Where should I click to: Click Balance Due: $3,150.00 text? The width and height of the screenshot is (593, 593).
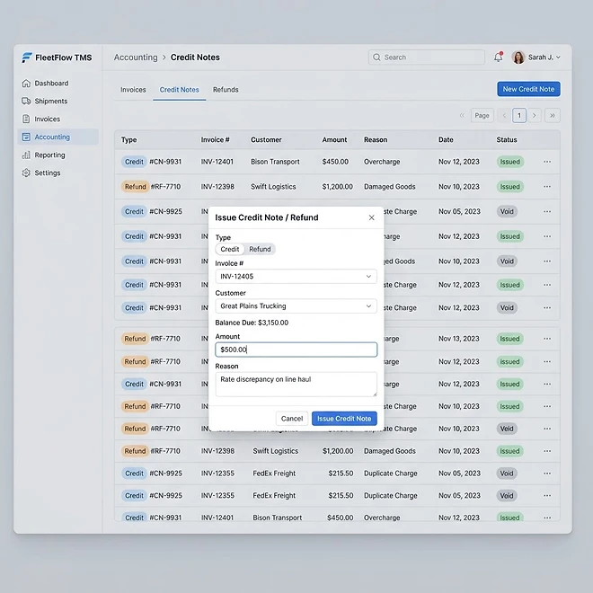(x=252, y=323)
